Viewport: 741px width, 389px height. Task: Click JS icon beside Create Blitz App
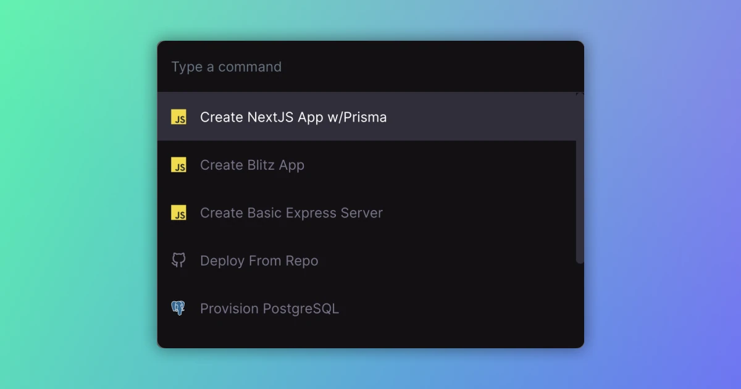point(178,165)
